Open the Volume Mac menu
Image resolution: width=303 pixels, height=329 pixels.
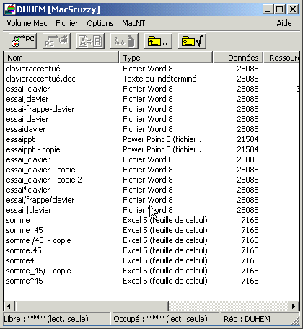[27, 23]
